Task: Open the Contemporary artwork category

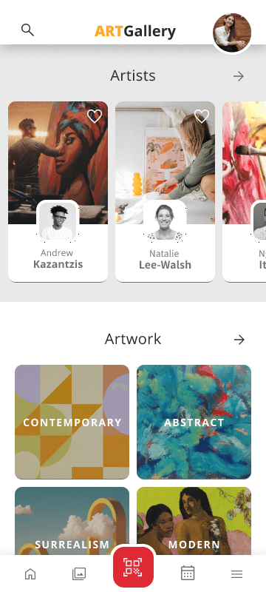Action: pos(72,422)
